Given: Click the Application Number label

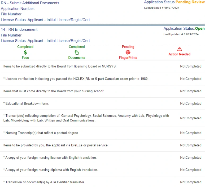Looking at the screenshot, I should point(18,9).
